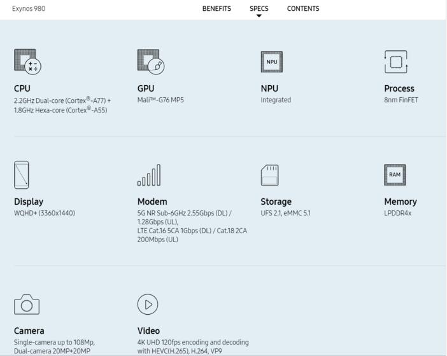Open the BENEFITS tab
The image size is (447, 356).
216,9
